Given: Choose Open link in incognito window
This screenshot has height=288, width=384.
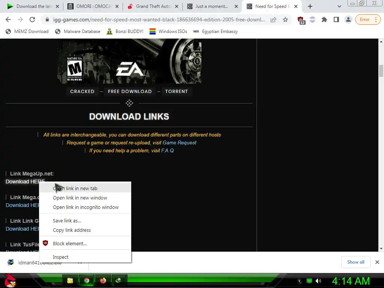Looking at the screenshot, I should [x=85, y=207].
